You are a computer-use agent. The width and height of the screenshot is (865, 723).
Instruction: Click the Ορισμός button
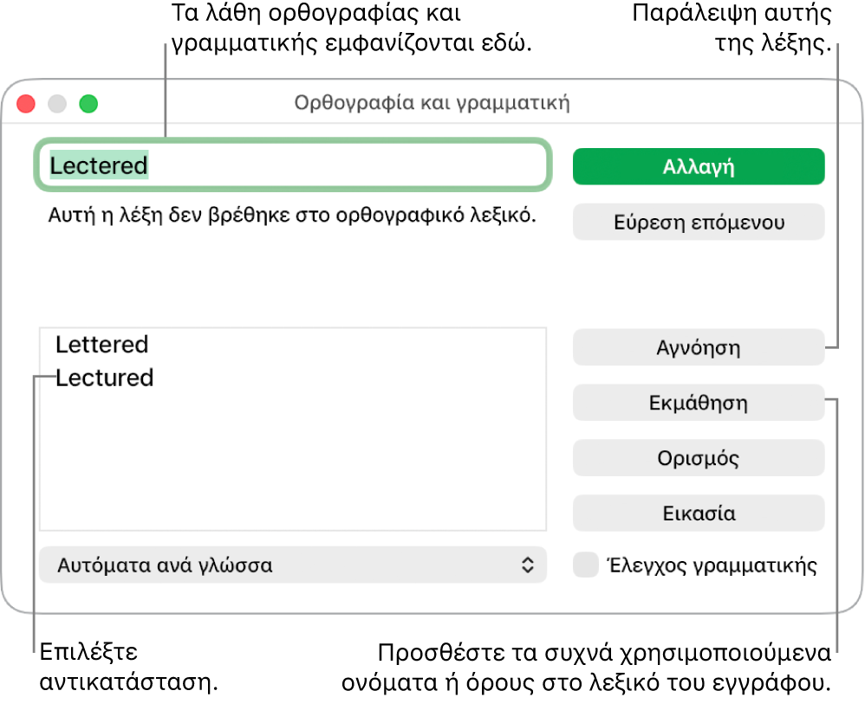tap(699, 458)
